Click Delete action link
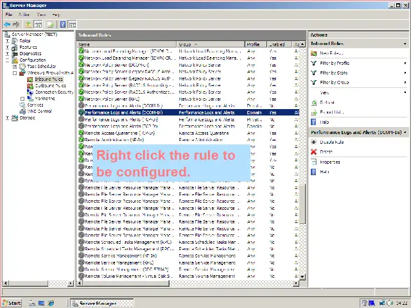Screen dimensions: 411x308 (326, 151)
